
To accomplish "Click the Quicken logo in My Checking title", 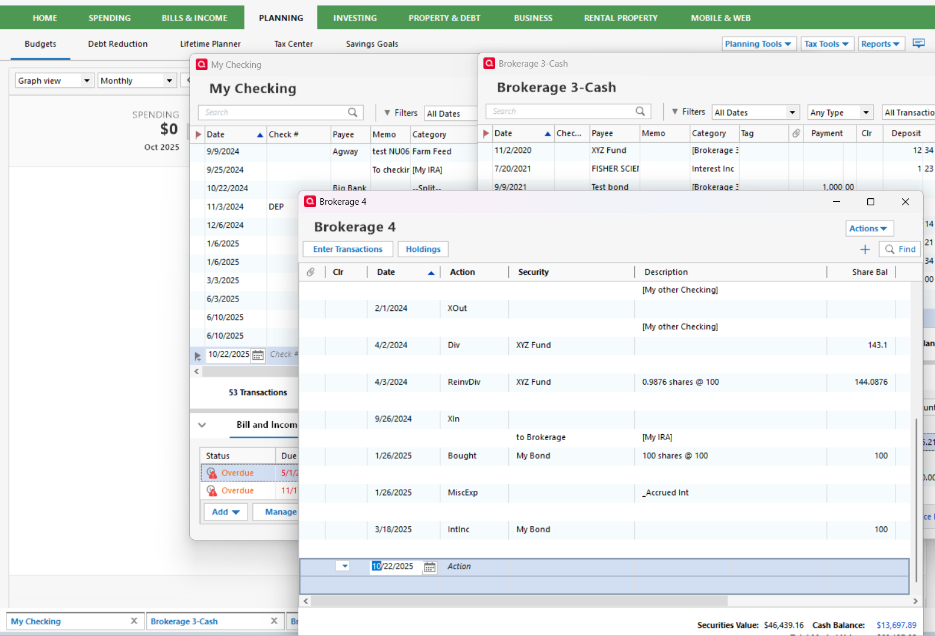I will (x=202, y=64).
